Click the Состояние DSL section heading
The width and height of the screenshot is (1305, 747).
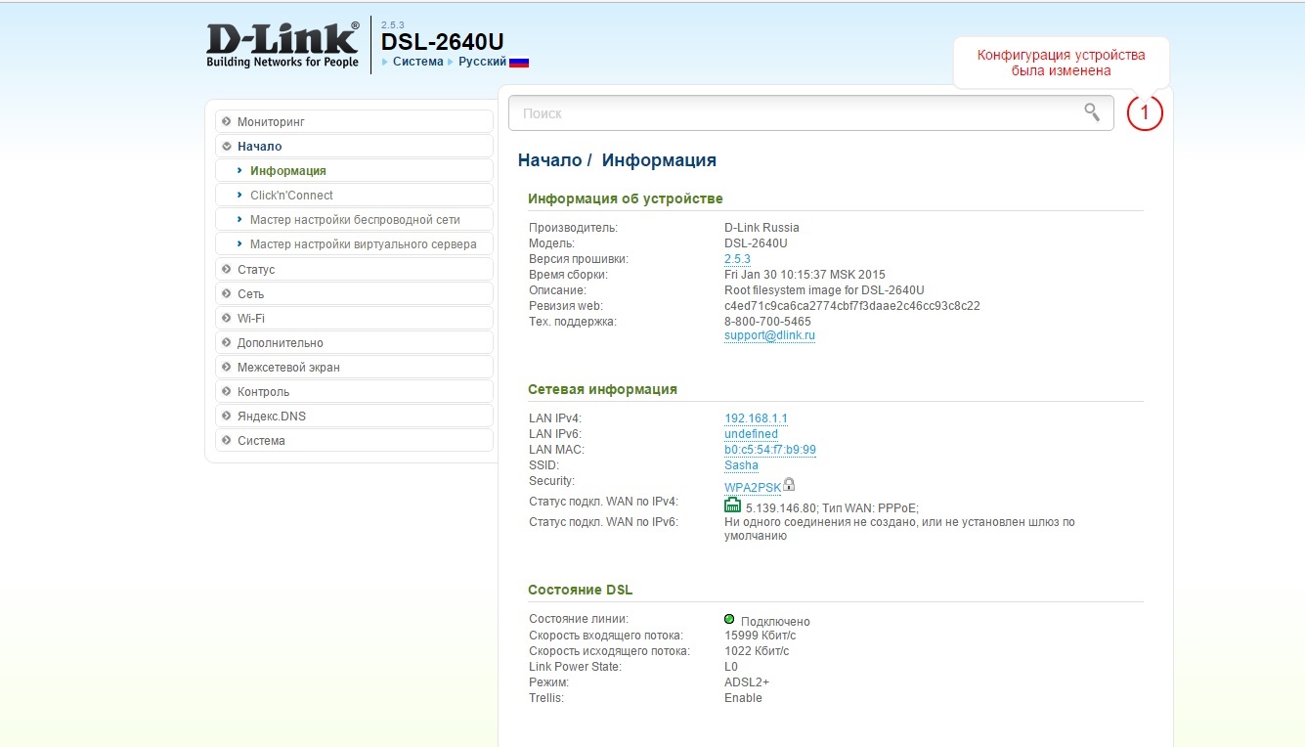580,590
